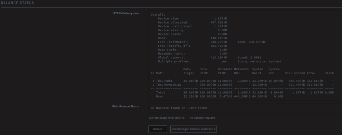Click the 'Overall:' heading
The width and height of the screenshot is (342, 135).
(158, 15)
